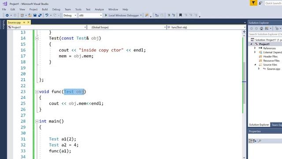Open the Team menu
Viewport: 282px width, 159px height.
coord(67,9)
